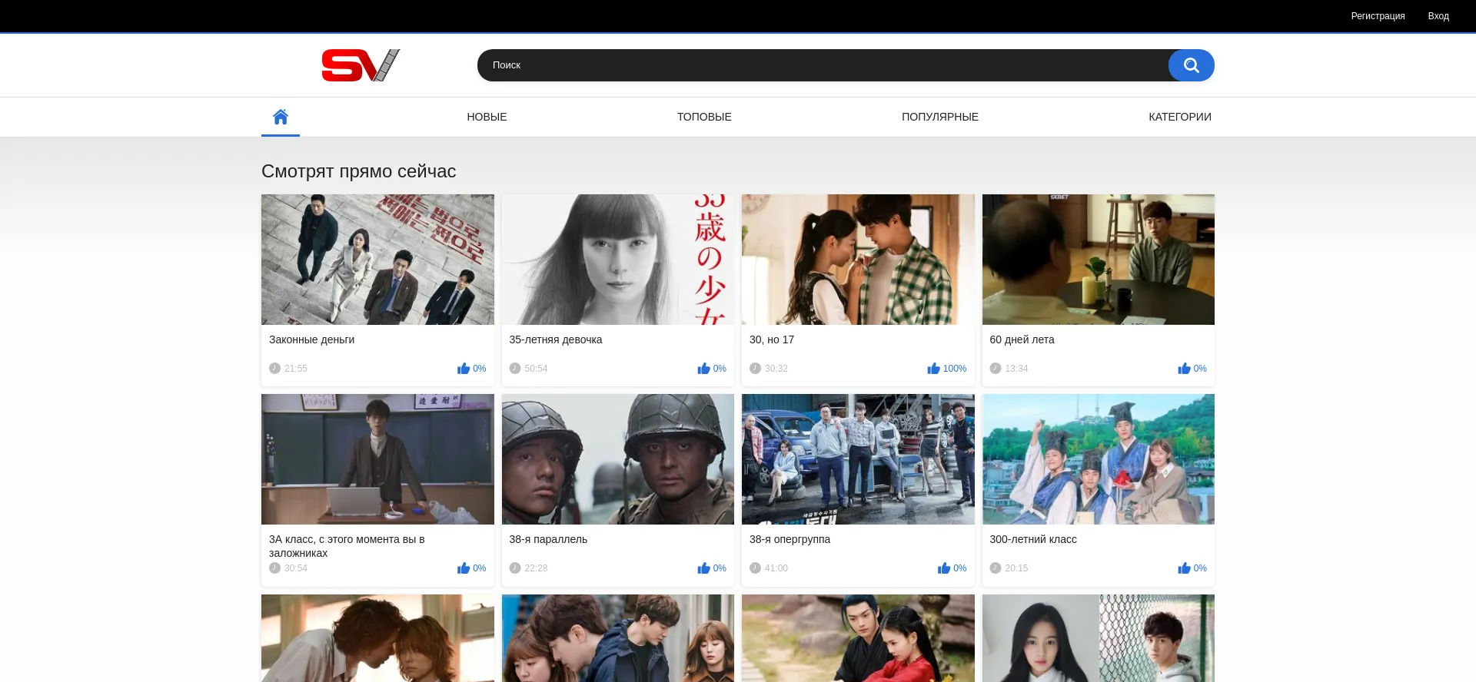Open the КАТЕГОРИИ menu
This screenshot has height=682, width=1476.
[1179, 117]
